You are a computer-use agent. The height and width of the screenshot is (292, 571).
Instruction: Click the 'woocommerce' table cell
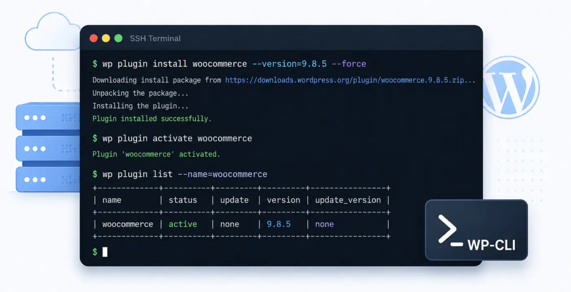(128, 224)
